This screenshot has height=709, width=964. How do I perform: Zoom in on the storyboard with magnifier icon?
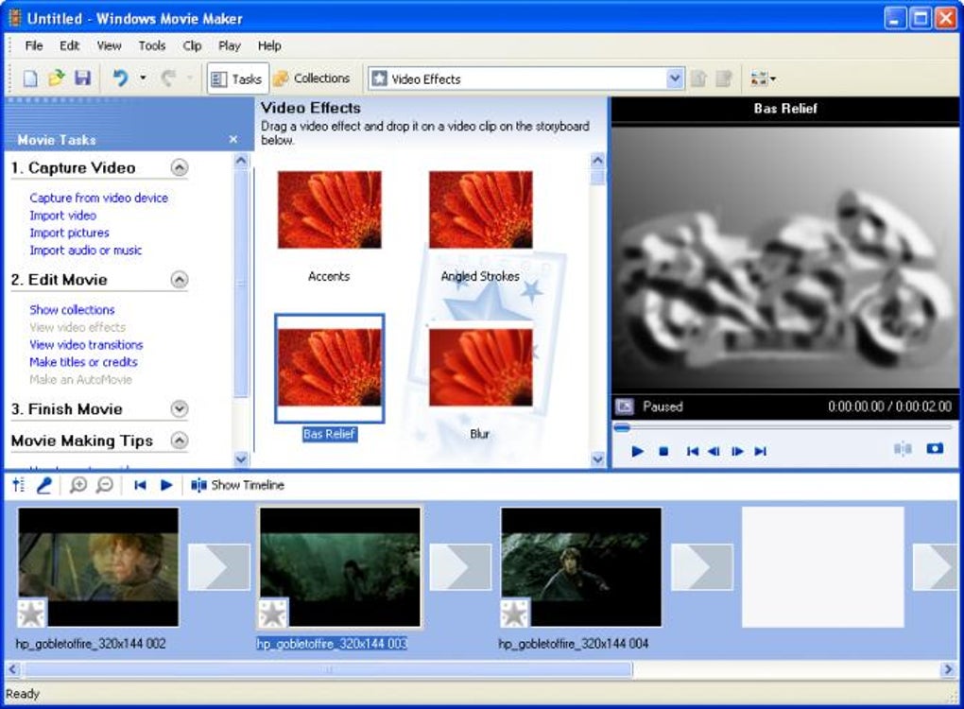pyautogui.click(x=79, y=484)
